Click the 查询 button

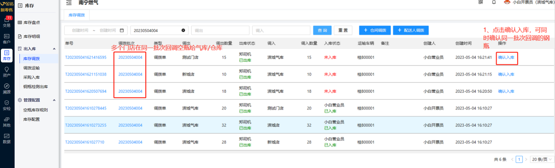322,30
